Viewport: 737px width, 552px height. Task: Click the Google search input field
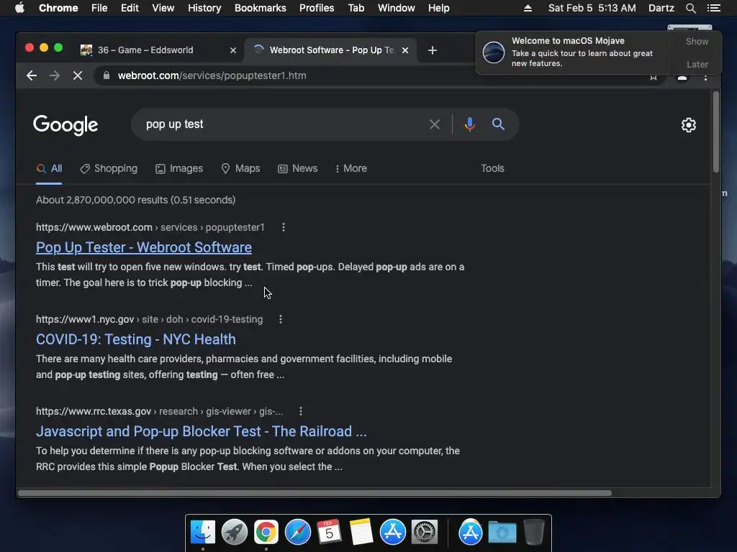coord(282,124)
